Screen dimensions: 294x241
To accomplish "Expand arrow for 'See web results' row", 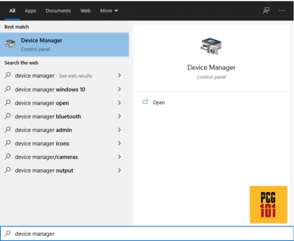I will click(120, 76).
